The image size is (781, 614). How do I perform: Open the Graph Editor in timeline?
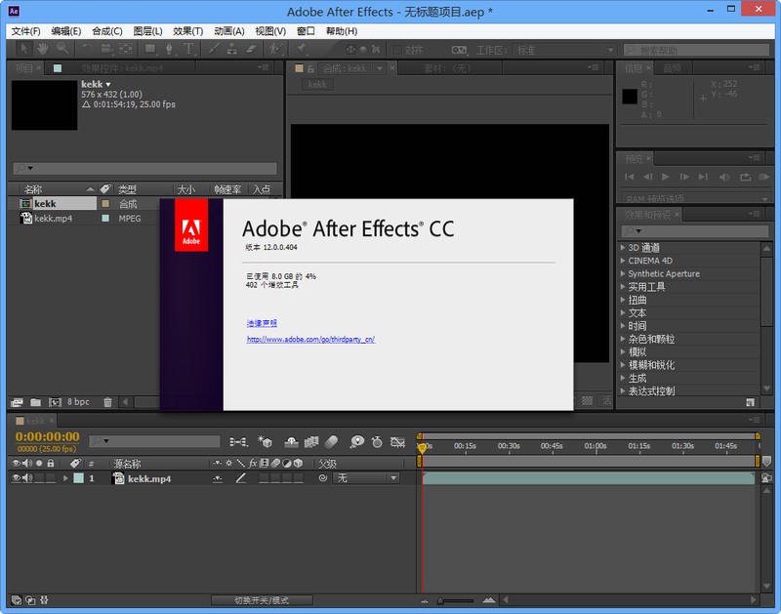(397, 442)
